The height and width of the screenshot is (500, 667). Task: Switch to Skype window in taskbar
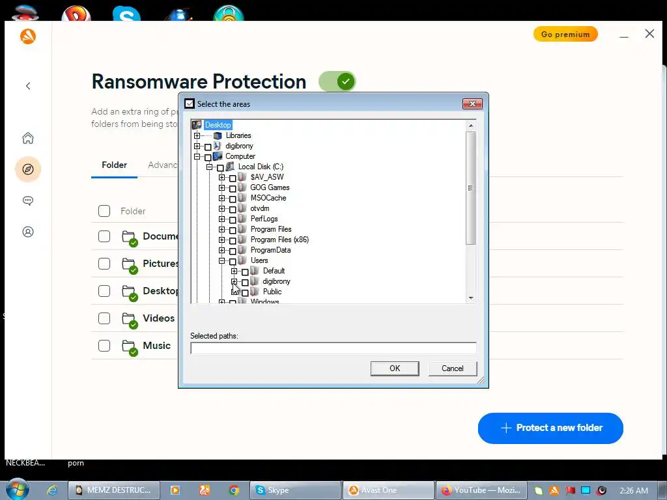(295, 490)
